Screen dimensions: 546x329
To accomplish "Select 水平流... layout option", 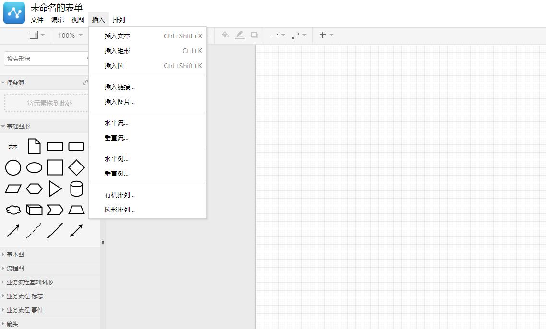I will (148, 123).
